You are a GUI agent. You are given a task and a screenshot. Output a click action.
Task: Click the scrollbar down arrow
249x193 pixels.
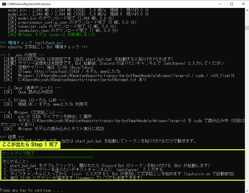(x=247, y=191)
